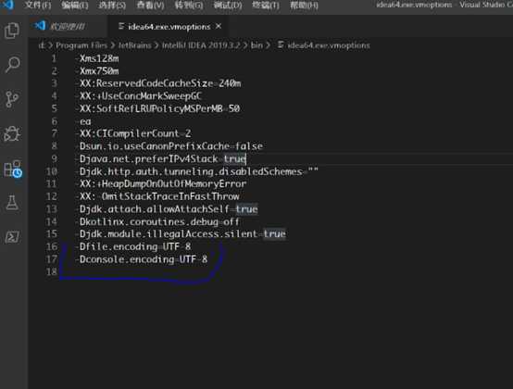Click the bin breadcrumb segment
This screenshot has width=513, height=389.
click(256, 45)
